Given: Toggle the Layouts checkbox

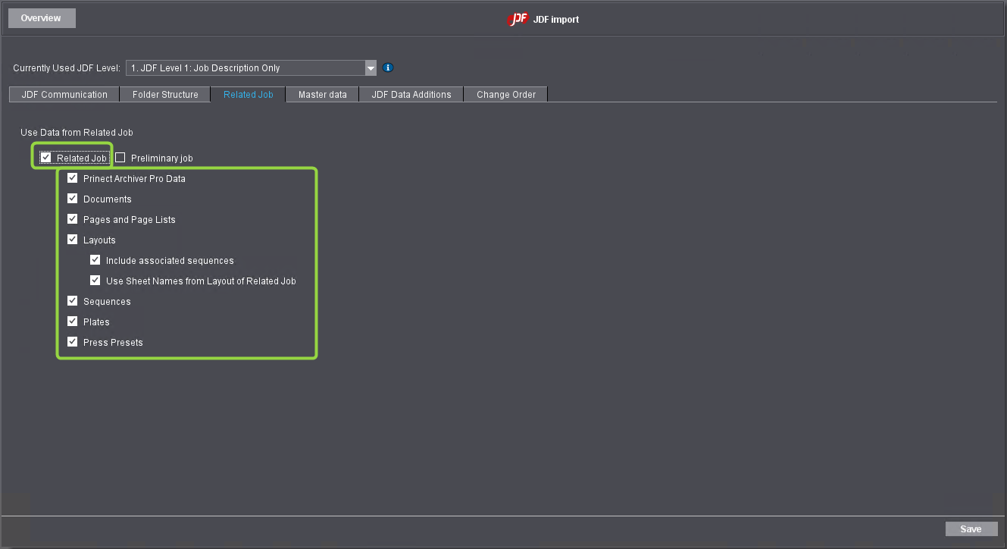Looking at the screenshot, I should coord(73,240).
